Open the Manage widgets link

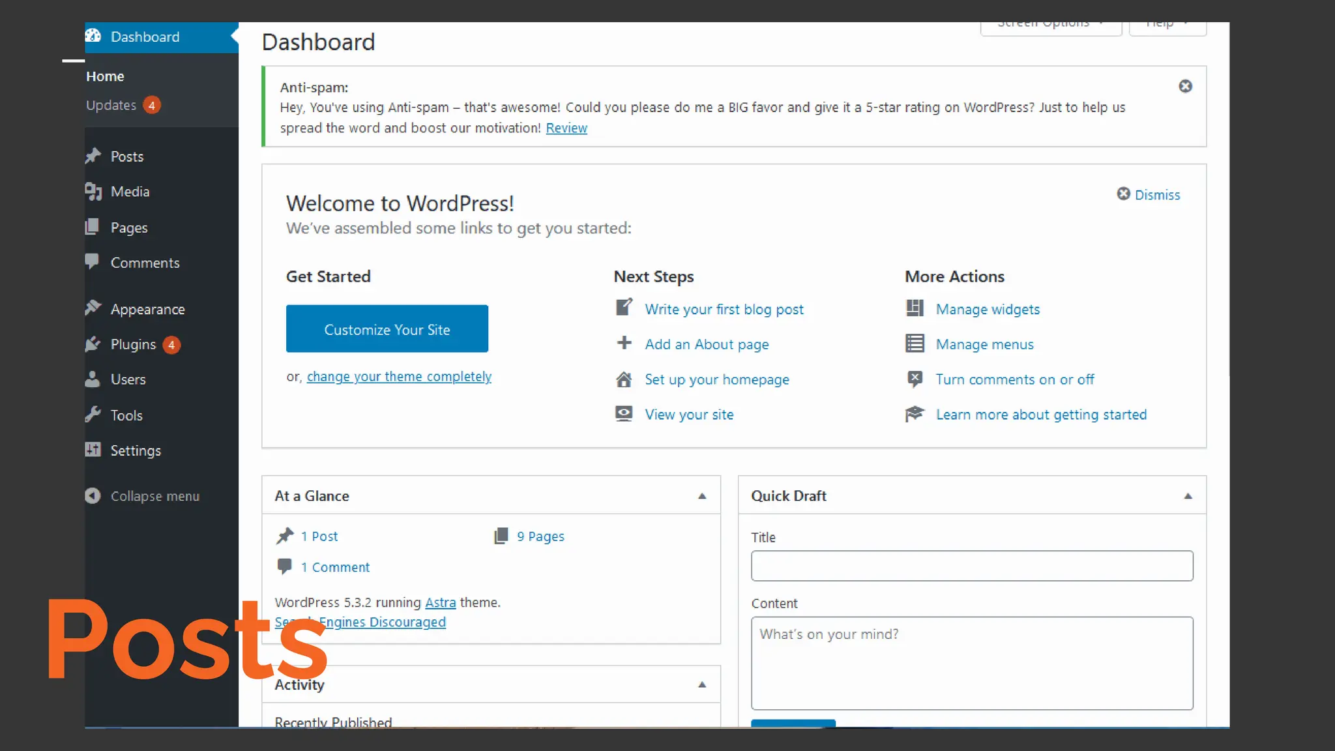[987, 309]
